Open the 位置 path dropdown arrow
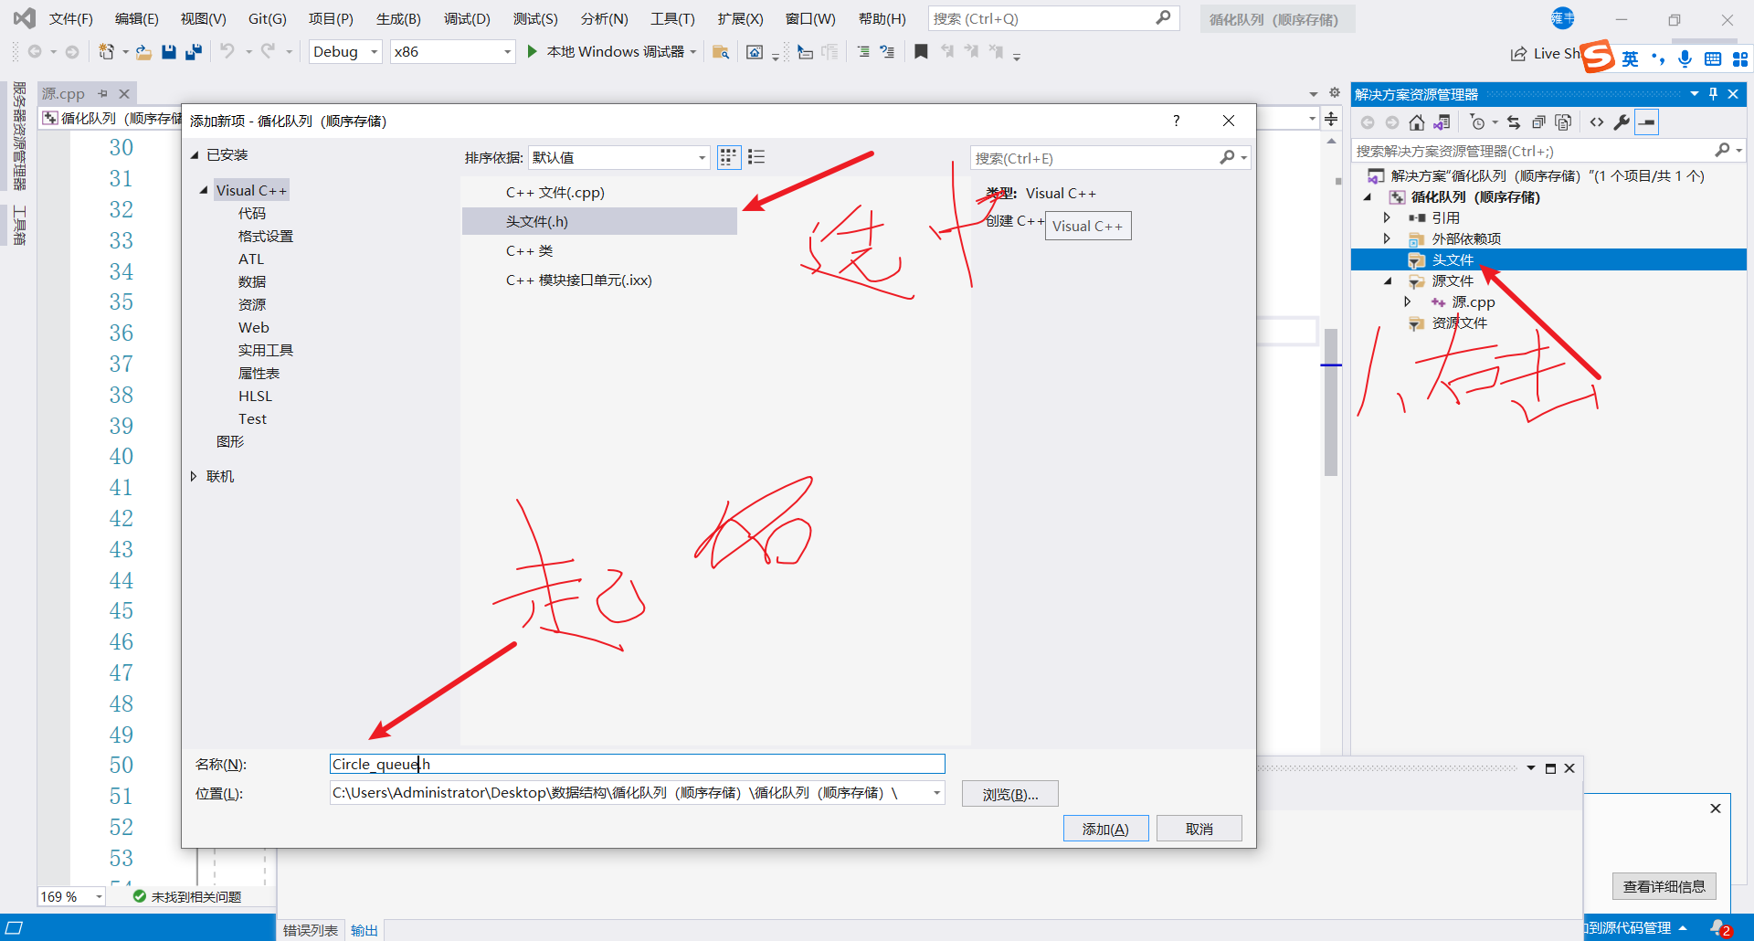Image resolution: width=1754 pixels, height=941 pixels. (936, 793)
